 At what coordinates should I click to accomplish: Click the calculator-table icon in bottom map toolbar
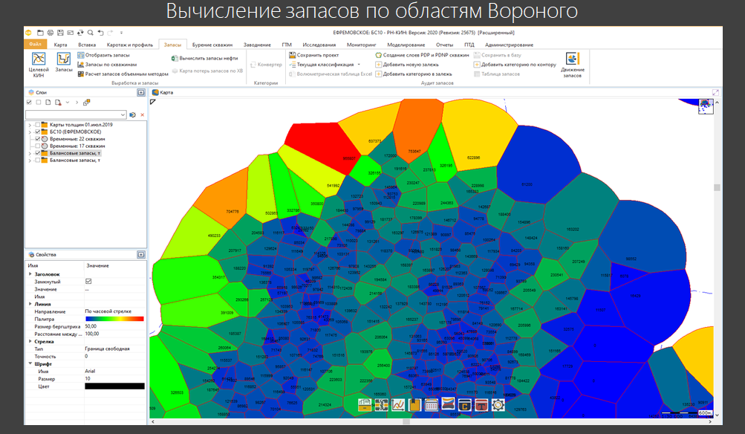click(432, 404)
